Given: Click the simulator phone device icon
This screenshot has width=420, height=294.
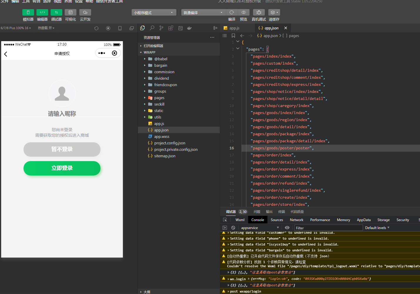Looking at the screenshot, I should click(x=120, y=28).
